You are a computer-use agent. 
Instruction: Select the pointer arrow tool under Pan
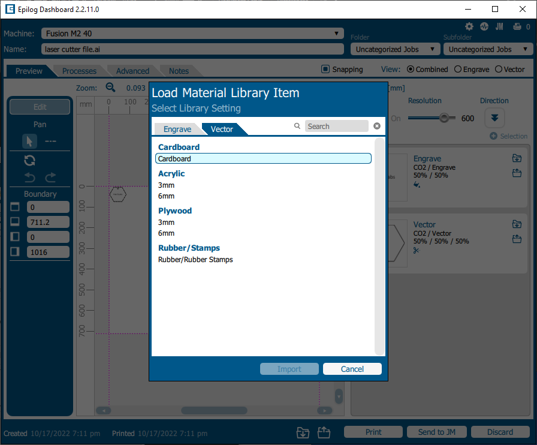pyautogui.click(x=29, y=141)
